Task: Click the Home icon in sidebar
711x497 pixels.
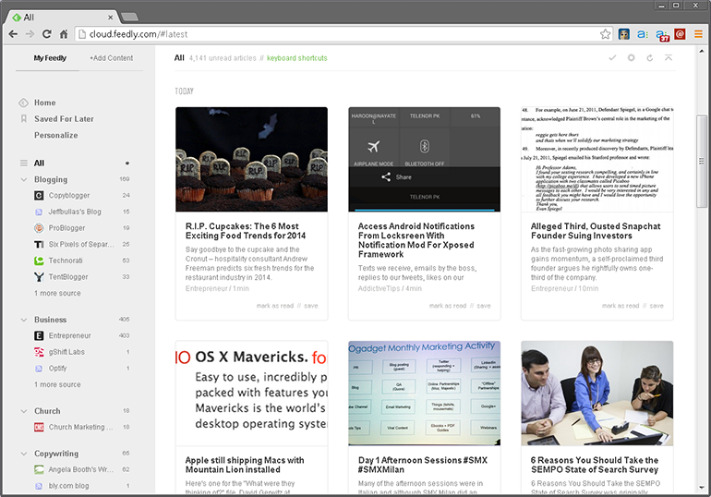Action: 23,103
